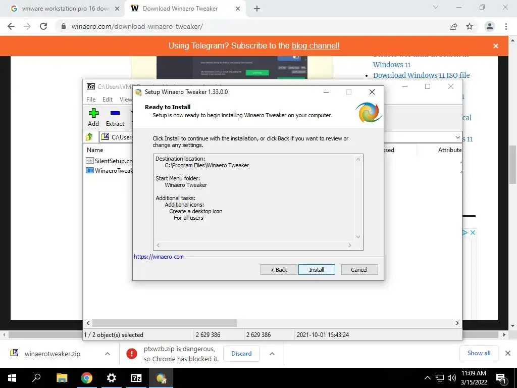Viewport: 517px width, 388px height.
Task: Click the AdChoices triangle icon
Action: pos(465,232)
